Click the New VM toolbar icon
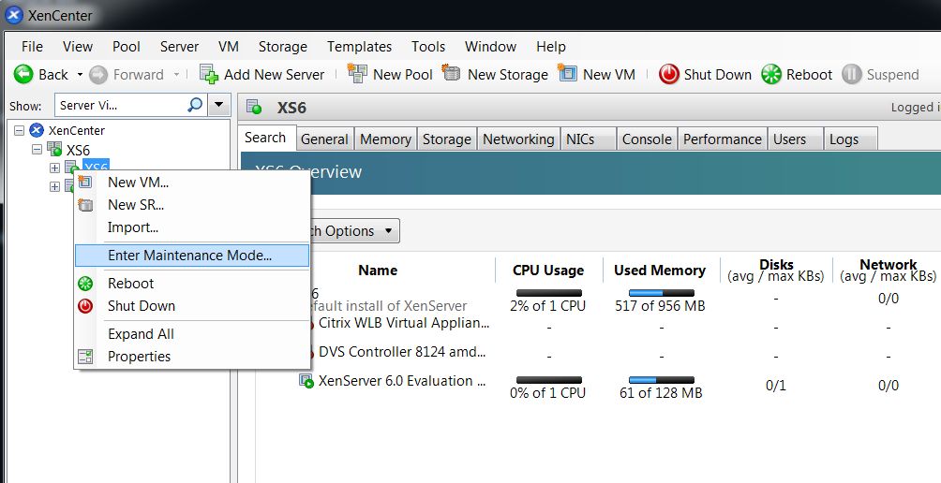Screen dimensions: 941x483 tap(567, 74)
